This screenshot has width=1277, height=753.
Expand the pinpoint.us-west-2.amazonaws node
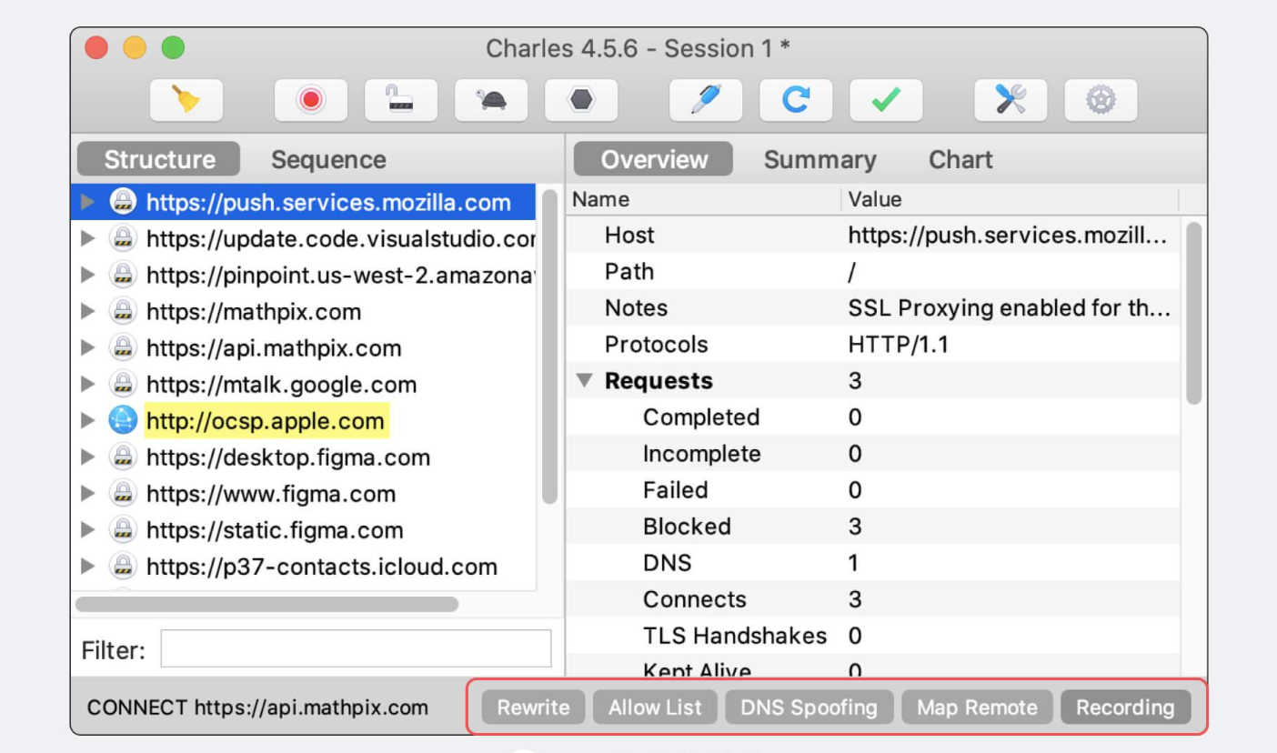tap(87, 275)
